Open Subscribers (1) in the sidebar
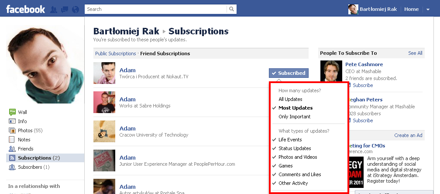Image resolution: width=440 pixels, height=194 pixels. click(34, 167)
